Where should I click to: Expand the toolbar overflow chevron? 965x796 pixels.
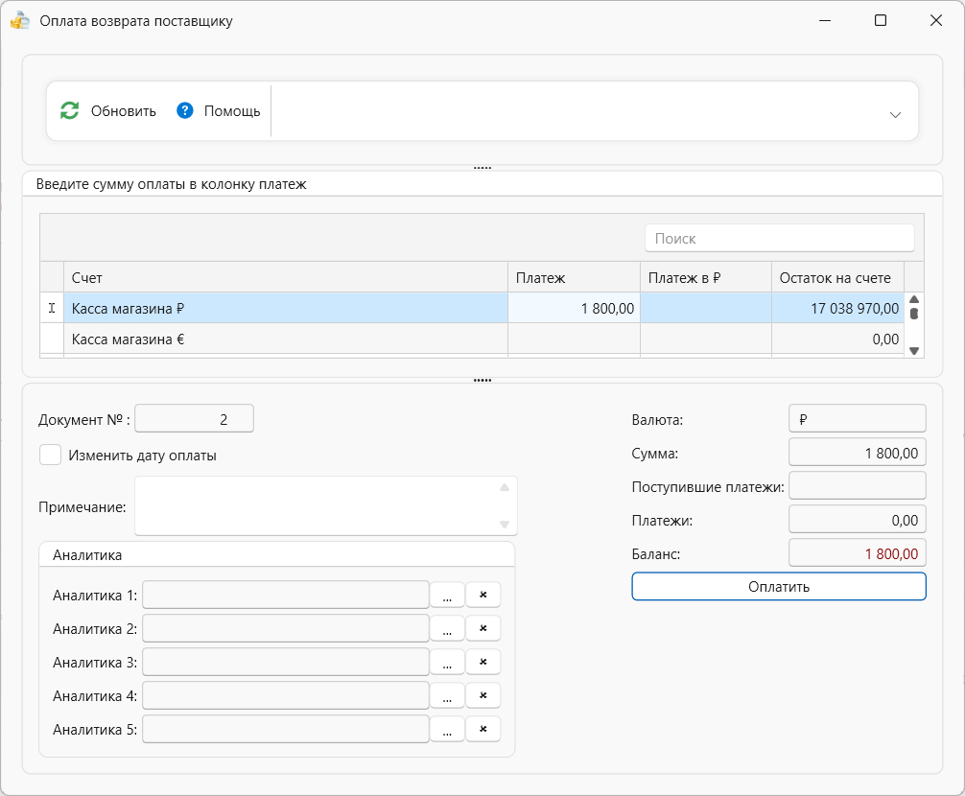(x=895, y=114)
